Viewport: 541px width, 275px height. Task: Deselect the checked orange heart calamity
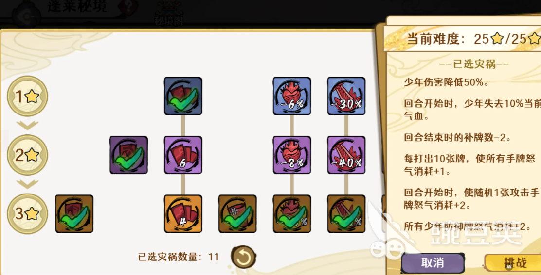click(x=291, y=214)
